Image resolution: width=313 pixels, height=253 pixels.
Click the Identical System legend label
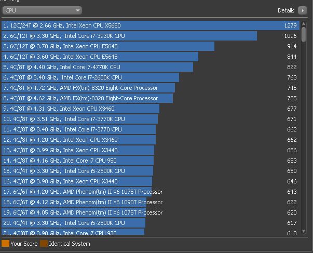click(70, 244)
